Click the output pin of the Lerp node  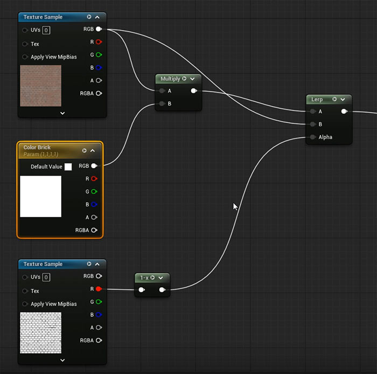click(344, 112)
